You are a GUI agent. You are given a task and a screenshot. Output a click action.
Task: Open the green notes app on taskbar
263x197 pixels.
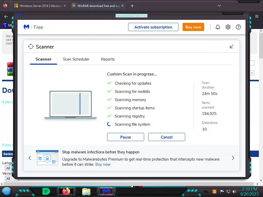[x=46, y=191]
